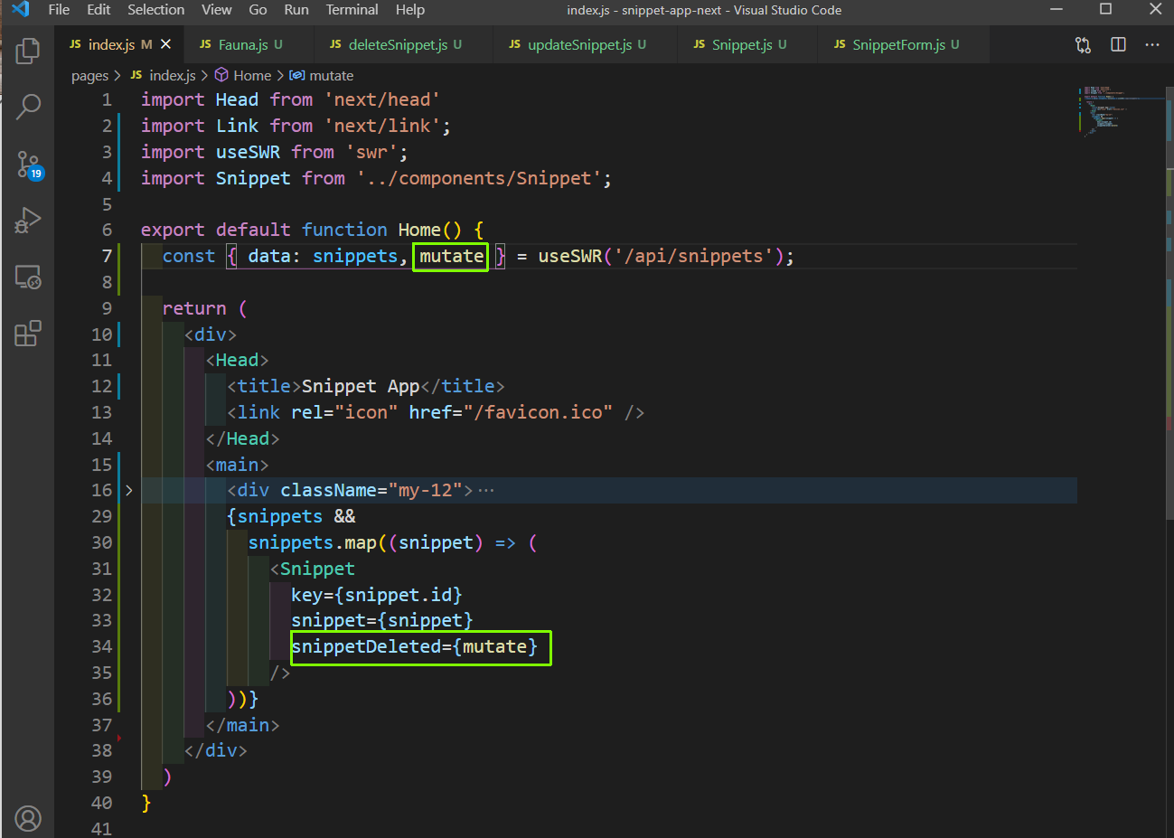Click the pages breadcrumb segment

coord(89,76)
